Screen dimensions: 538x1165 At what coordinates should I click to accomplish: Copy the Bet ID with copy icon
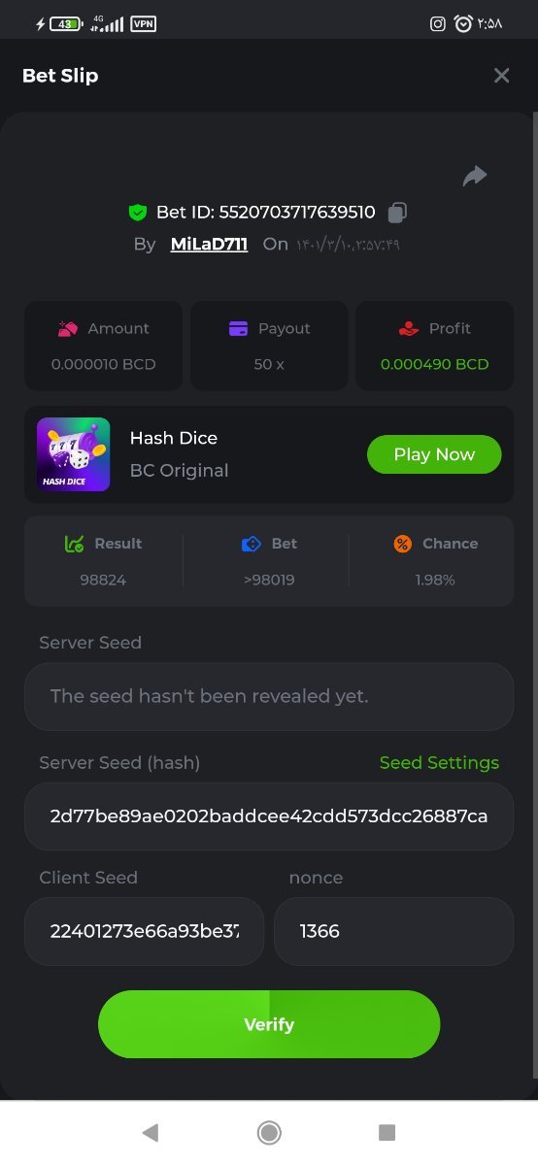point(397,212)
